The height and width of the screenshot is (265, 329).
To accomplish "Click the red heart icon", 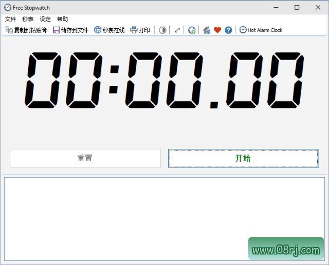I will pos(217,30).
